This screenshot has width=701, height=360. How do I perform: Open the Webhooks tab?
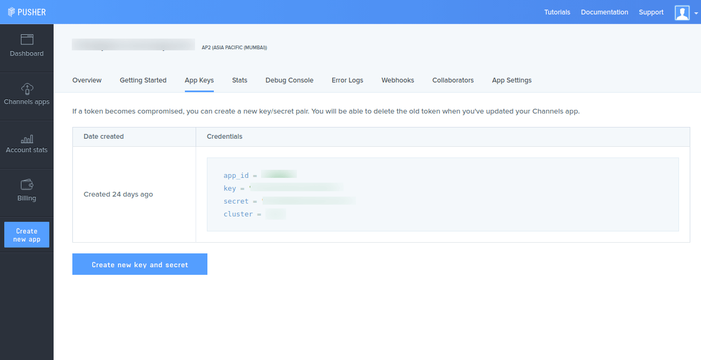pos(398,80)
